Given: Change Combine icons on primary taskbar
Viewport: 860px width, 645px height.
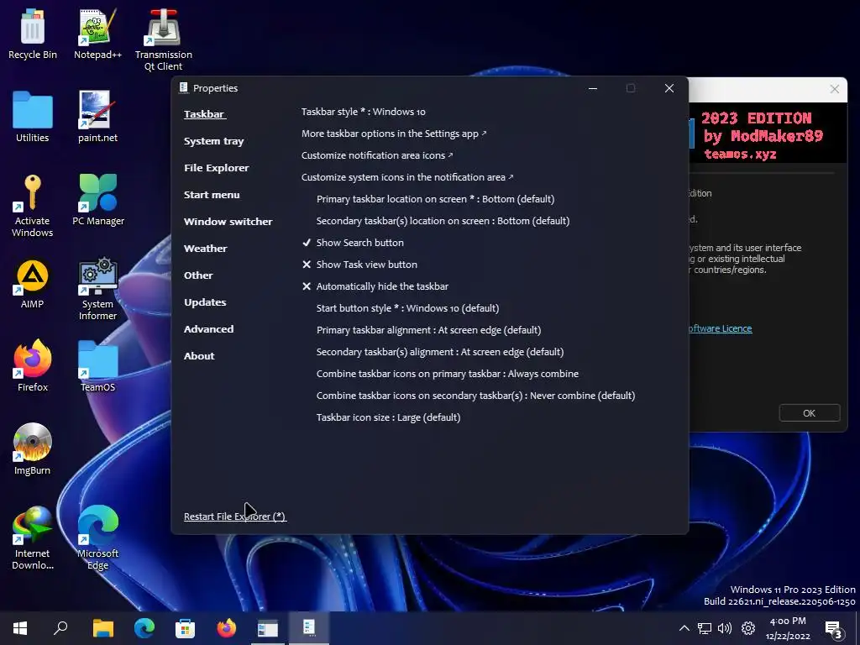Looking at the screenshot, I should point(448,374).
